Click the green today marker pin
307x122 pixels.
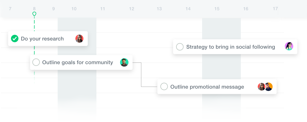[34, 14]
